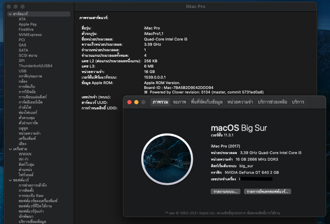Select SCSI ขนาน in the sidebar
This screenshot has height=224, width=330.
pos(28,55)
